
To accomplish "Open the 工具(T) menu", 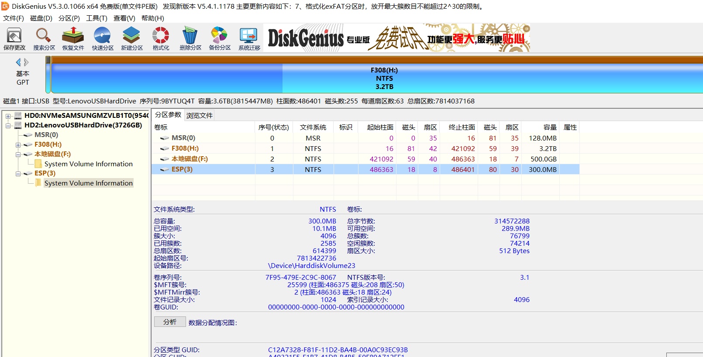I will coord(96,18).
